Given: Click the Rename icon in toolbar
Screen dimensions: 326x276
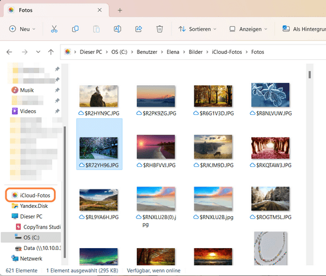Looking at the screenshot, I should click(117, 29).
